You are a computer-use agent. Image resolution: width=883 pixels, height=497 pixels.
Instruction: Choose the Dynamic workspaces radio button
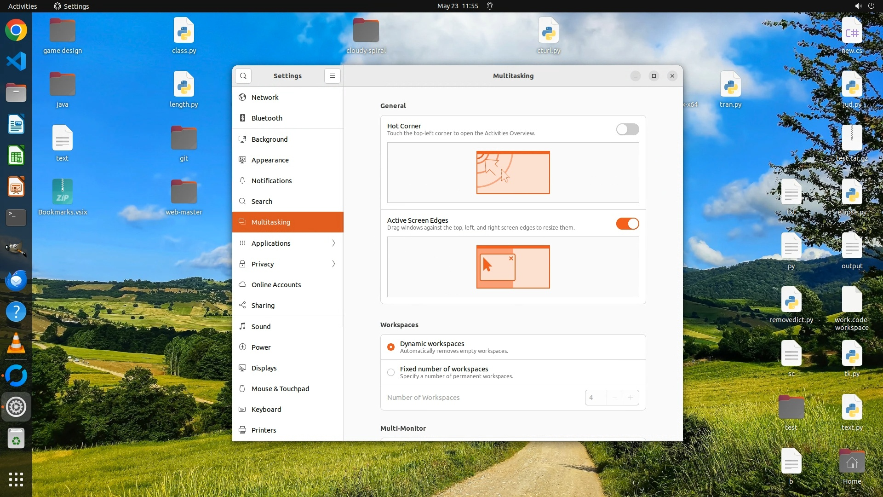391,347
